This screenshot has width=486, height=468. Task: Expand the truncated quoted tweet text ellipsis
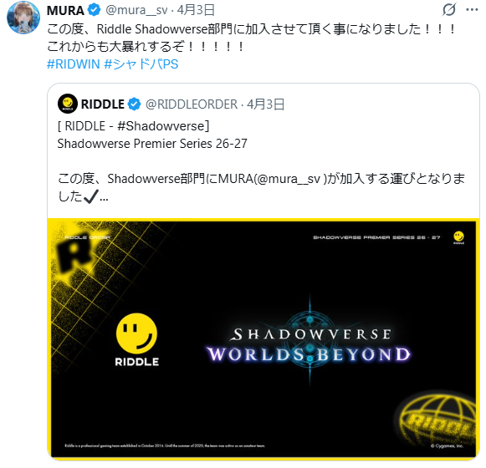(104, 197)
